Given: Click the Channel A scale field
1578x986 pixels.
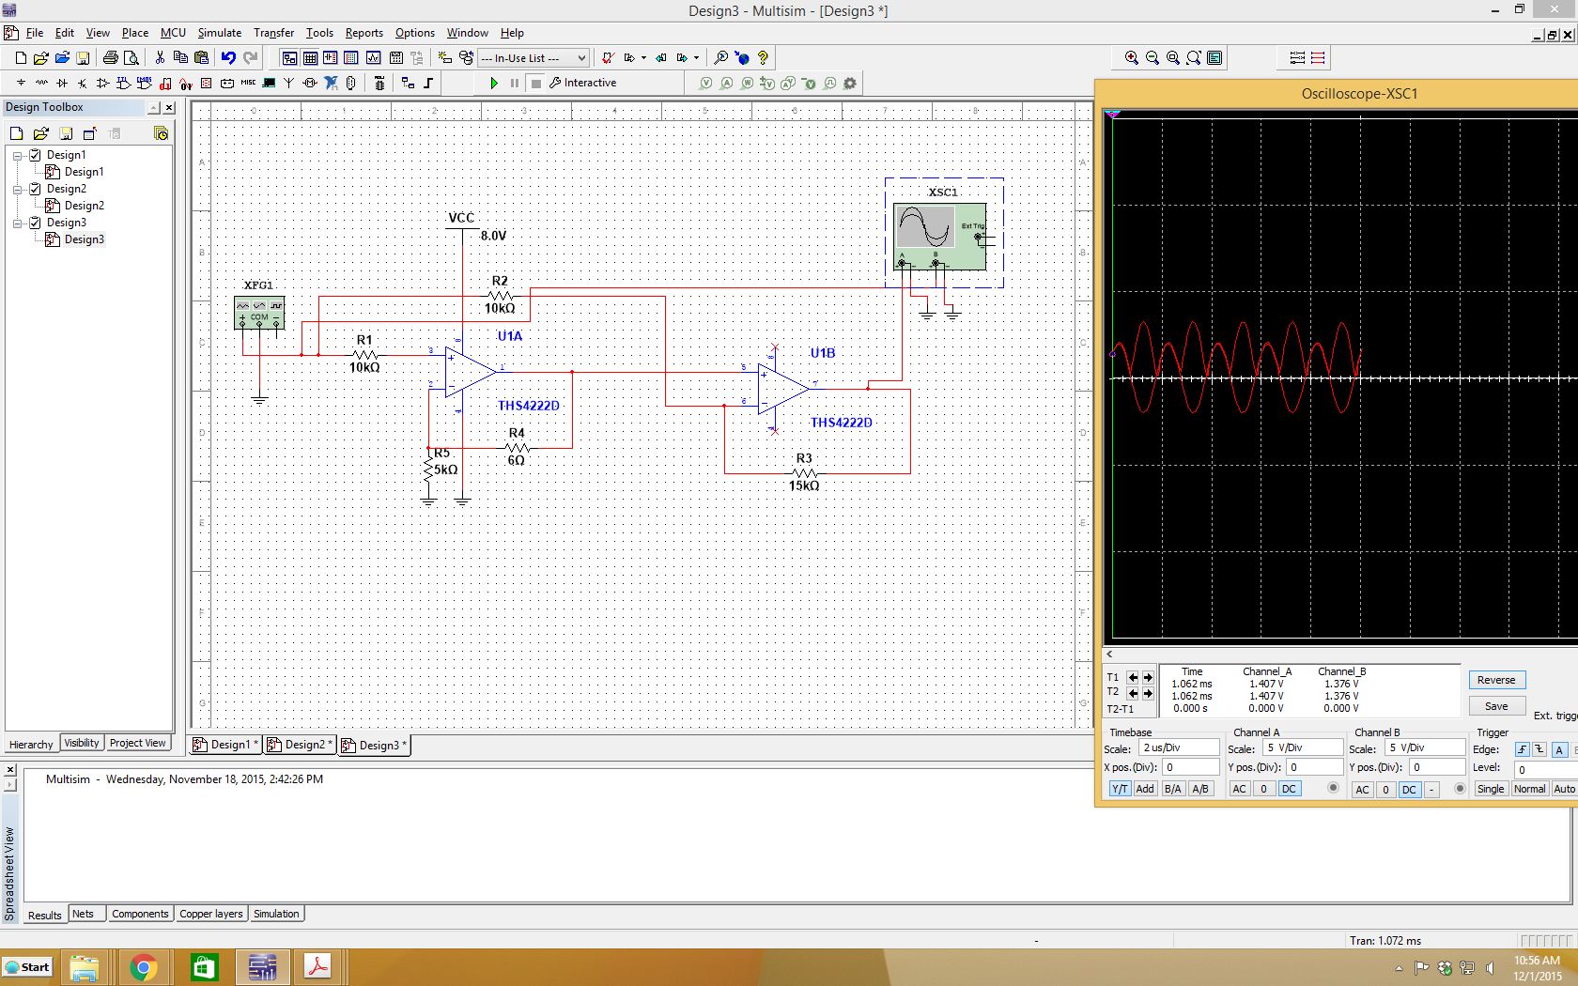Looking at the screenshot, I should [x=1303, y=748].
